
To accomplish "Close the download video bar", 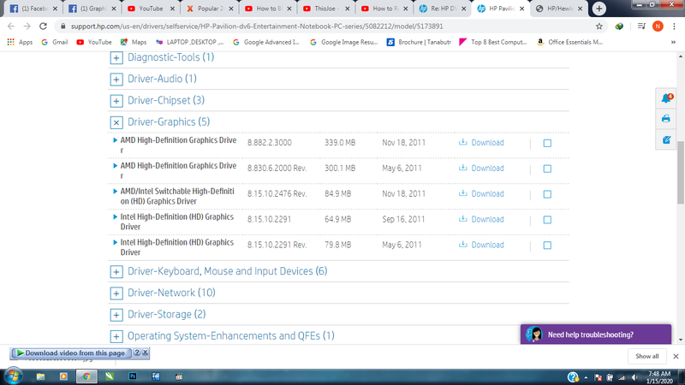I will coord(146,352).
